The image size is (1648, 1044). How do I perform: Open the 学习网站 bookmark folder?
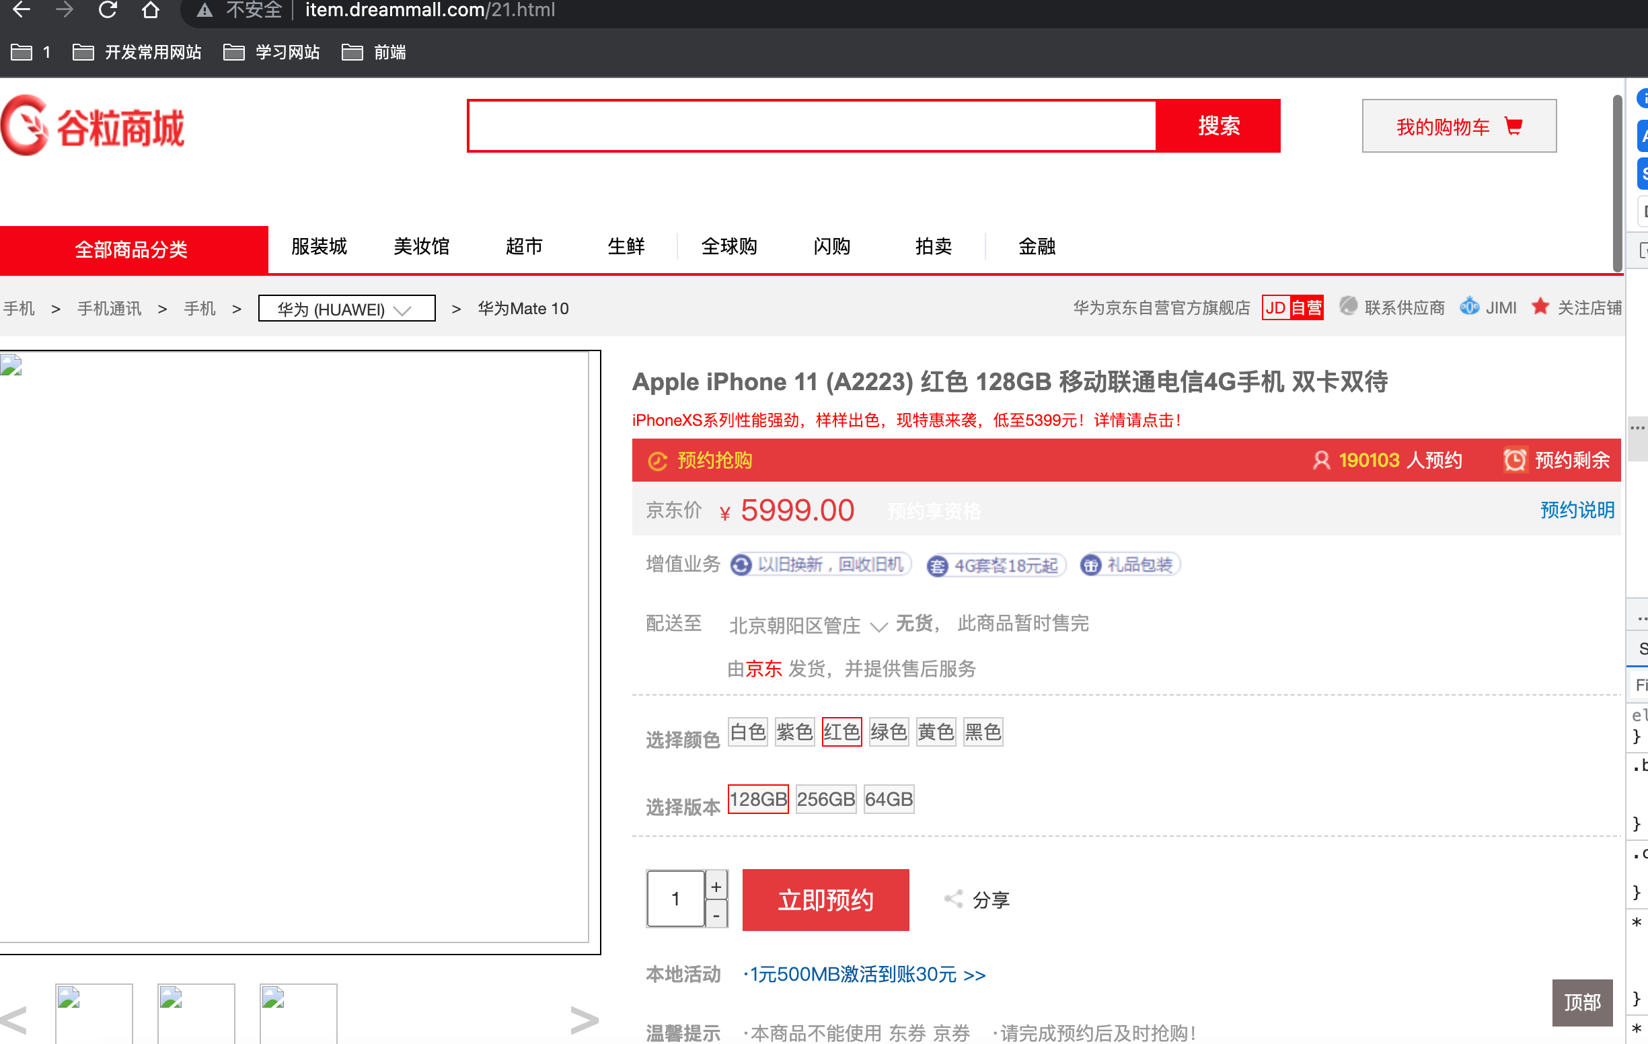[272, 52]
